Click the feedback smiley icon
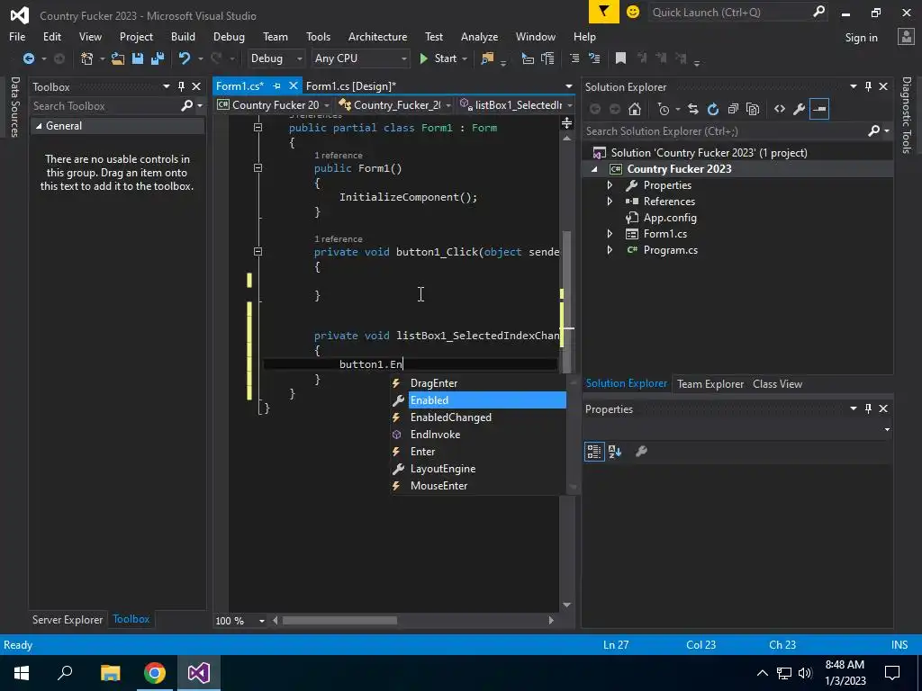922x691 pixels. (x=633, y=12)
